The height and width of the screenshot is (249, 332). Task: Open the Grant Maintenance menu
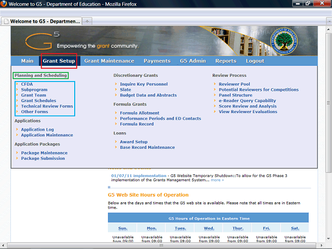(109, 61)
